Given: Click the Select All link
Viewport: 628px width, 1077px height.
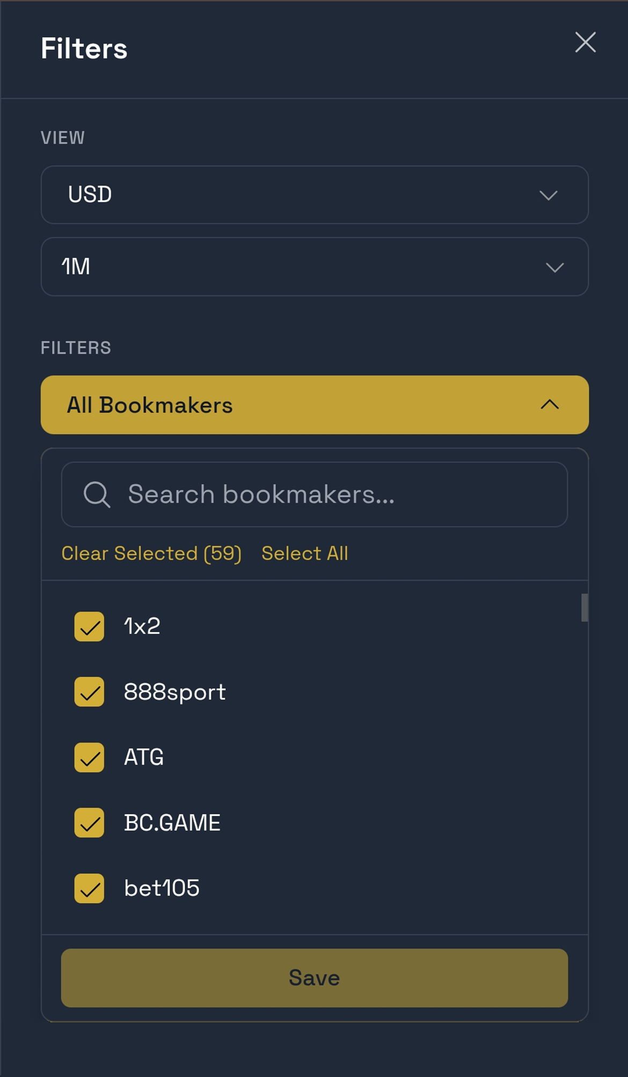Looking at the screenshot, I should pyautogui.click(x=304, y=553).
